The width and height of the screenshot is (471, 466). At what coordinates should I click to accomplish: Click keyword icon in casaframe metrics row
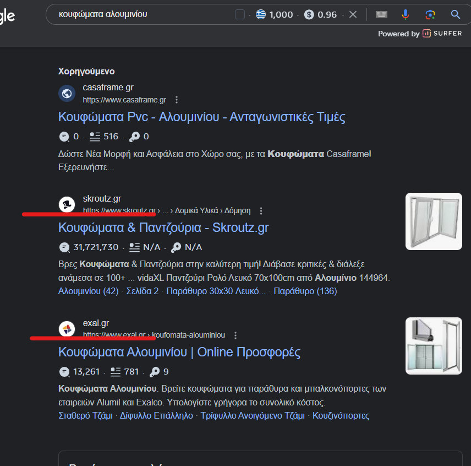tap(135, 137)
